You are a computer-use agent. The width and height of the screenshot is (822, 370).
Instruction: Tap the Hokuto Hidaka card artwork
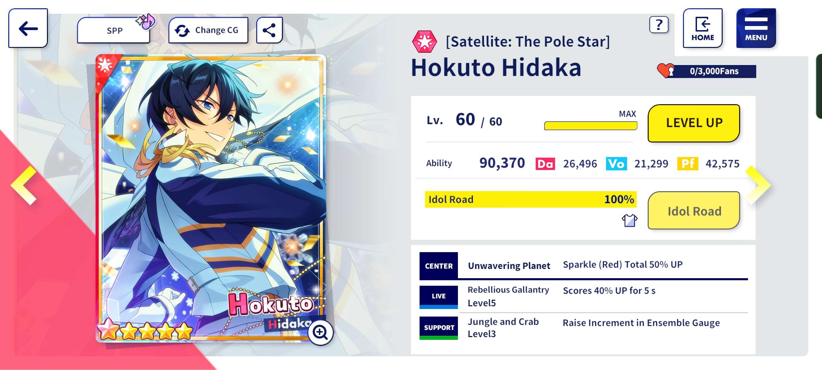click(x=211, y=192)
